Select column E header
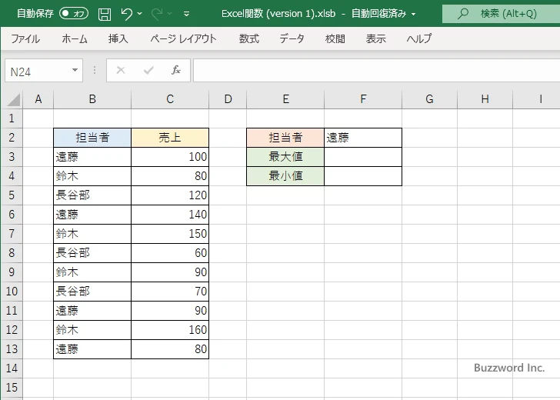 tap(285, 99)
